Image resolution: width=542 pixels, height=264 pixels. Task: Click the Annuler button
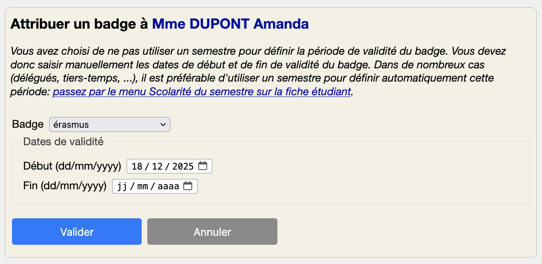pos(212,232)
